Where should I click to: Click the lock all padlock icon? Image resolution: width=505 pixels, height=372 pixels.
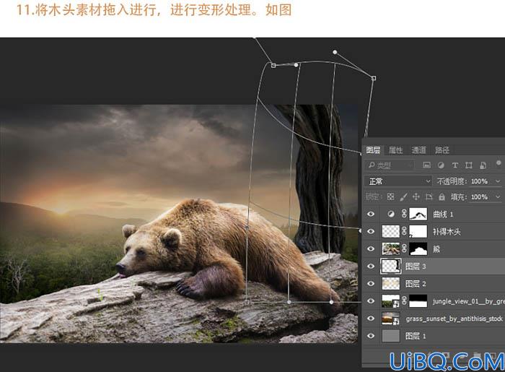(442, 196)
